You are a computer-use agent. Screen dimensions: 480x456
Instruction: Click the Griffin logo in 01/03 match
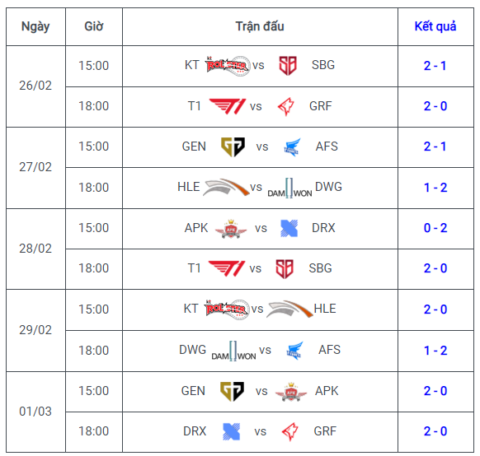coord(290,431)
